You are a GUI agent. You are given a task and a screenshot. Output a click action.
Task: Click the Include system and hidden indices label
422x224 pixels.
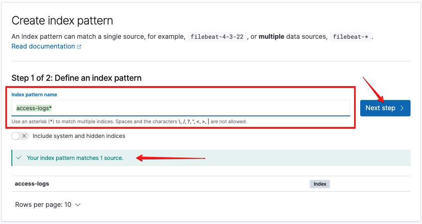pos(79,136)
